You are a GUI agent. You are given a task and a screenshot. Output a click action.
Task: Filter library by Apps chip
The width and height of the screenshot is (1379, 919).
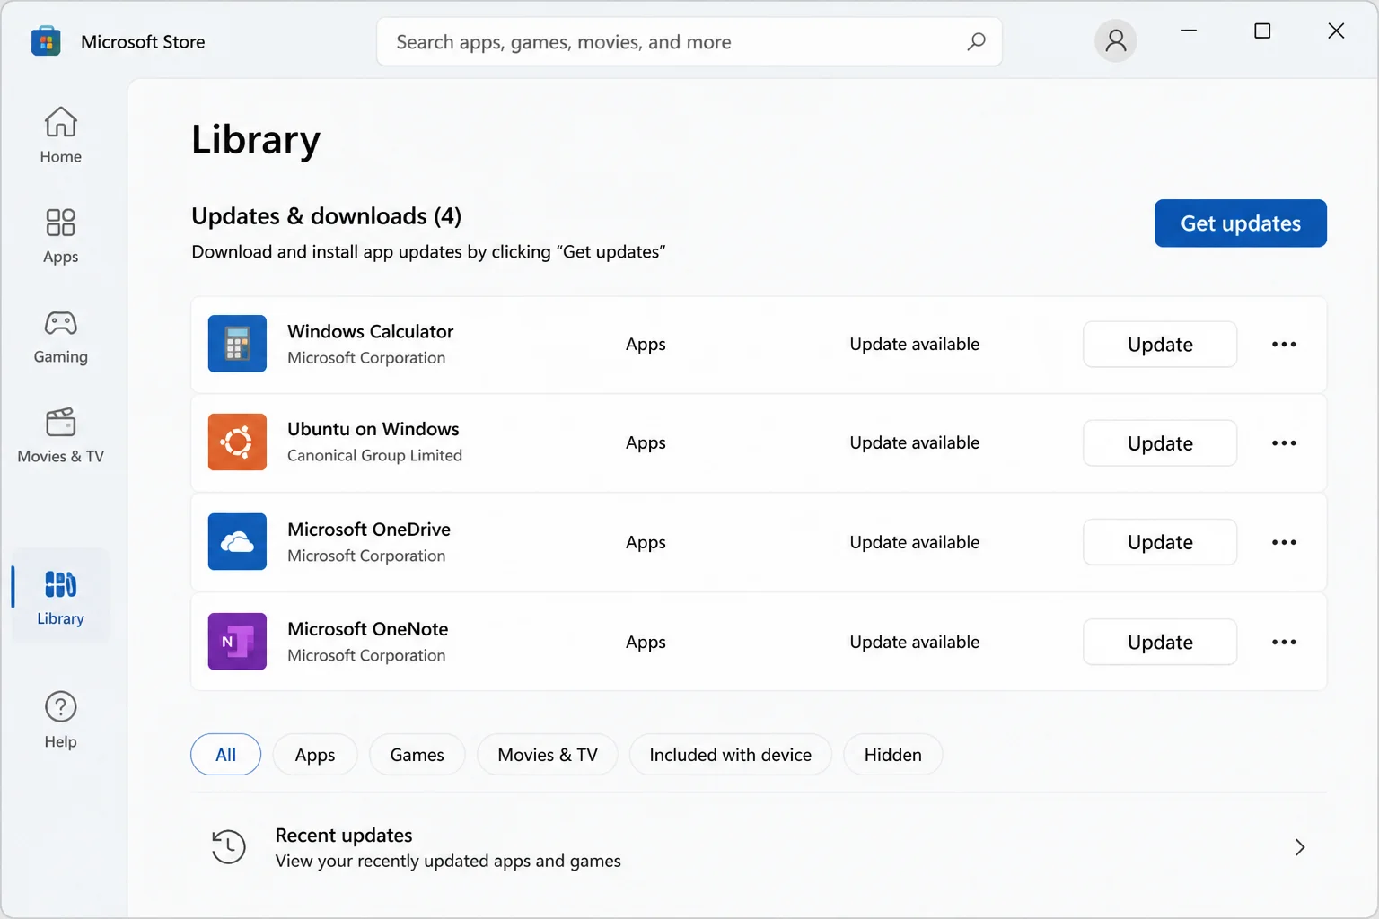click(x=315, y=755)
